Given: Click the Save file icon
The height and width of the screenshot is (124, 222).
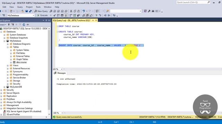Looking at the screenshot, I should [27, 11].
